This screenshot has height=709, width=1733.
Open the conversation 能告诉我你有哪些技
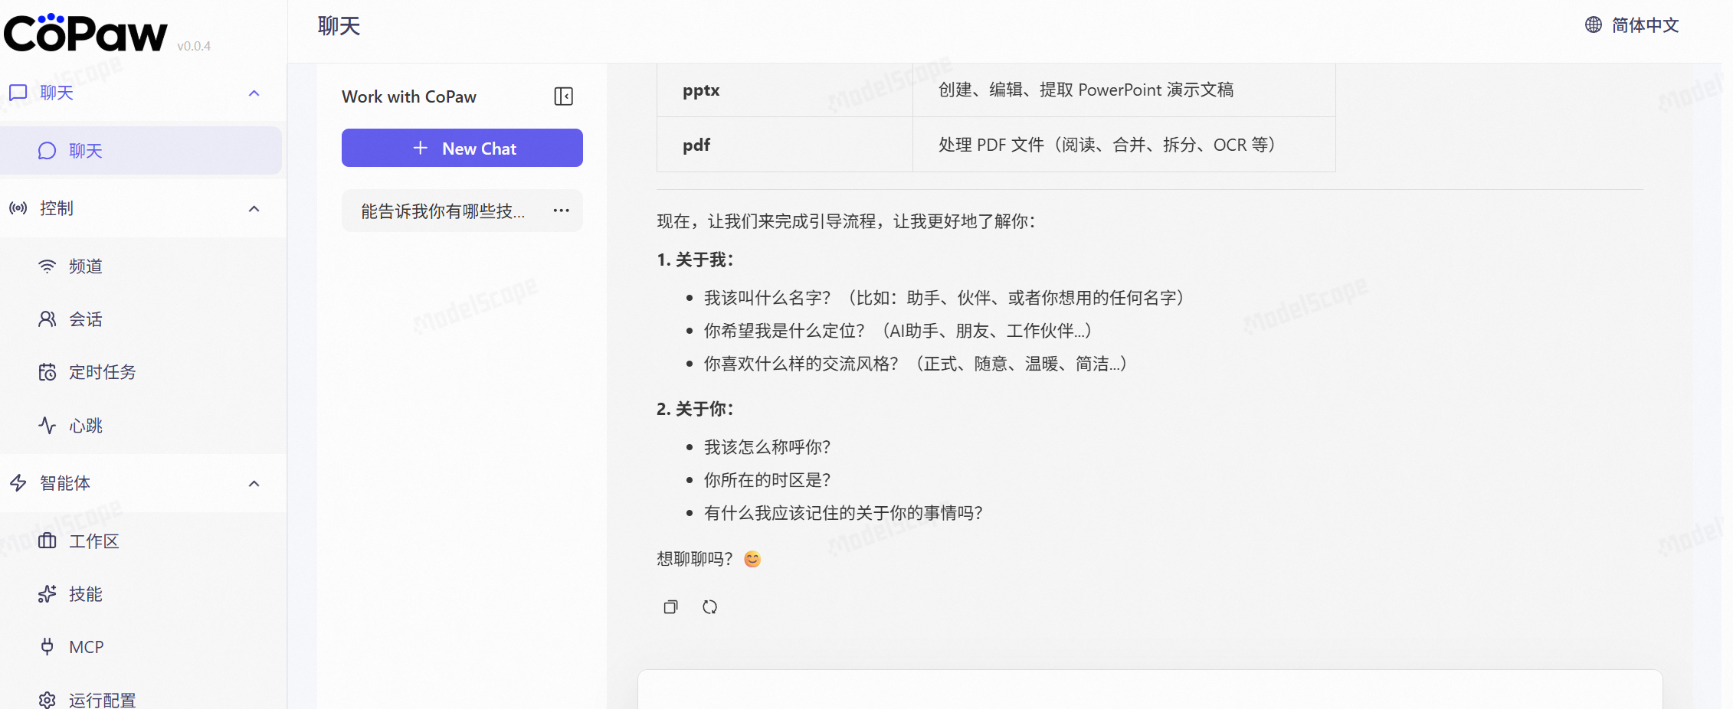(x=437, y=211)
